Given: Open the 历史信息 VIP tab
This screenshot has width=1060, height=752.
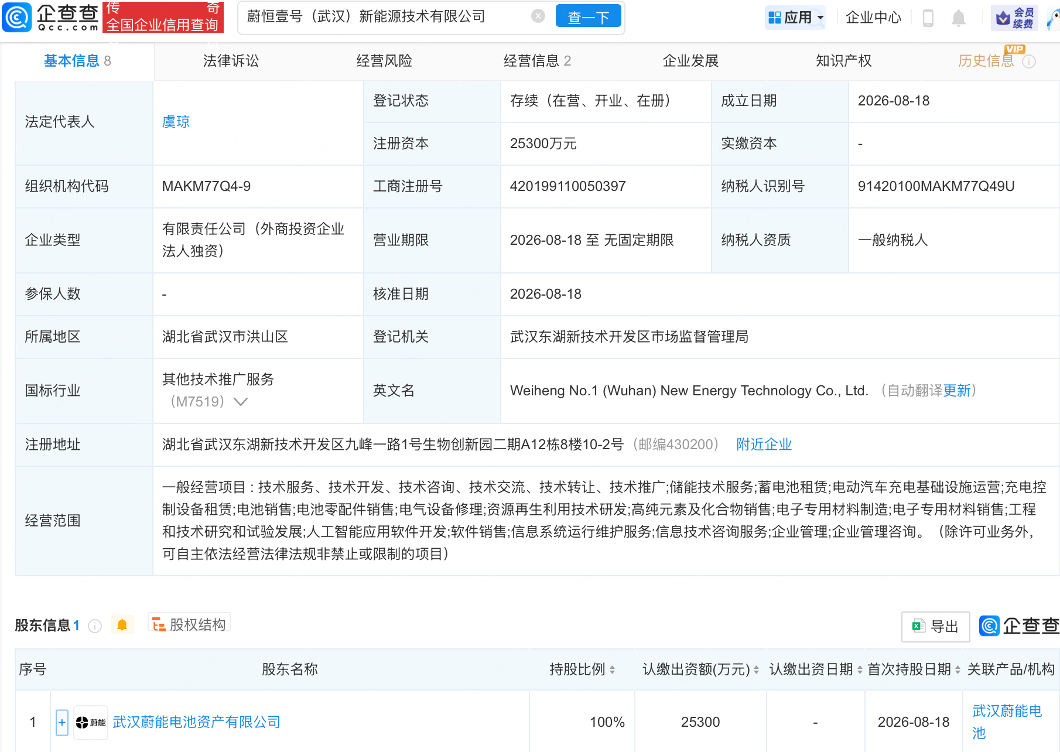Looking at the screenshot, I should click(986, 61).
